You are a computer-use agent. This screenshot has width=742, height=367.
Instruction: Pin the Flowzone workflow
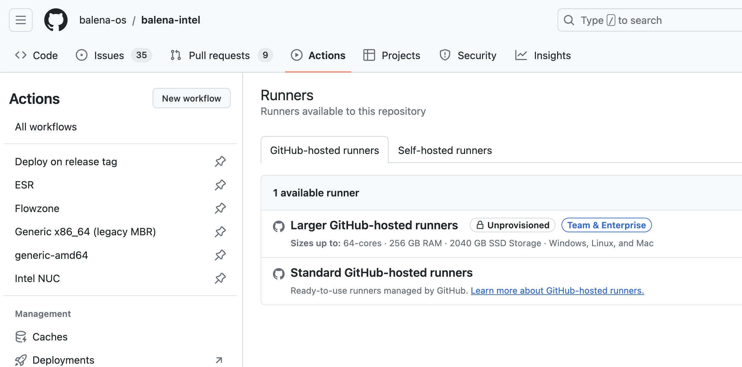(x=220, y=208)
